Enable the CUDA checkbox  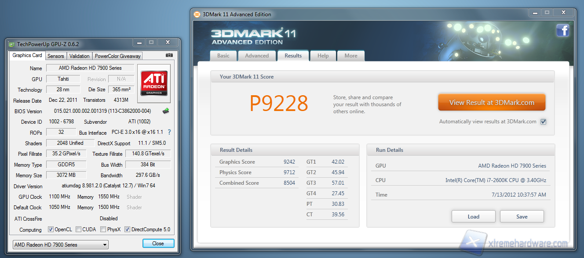(x=78, y=229)
